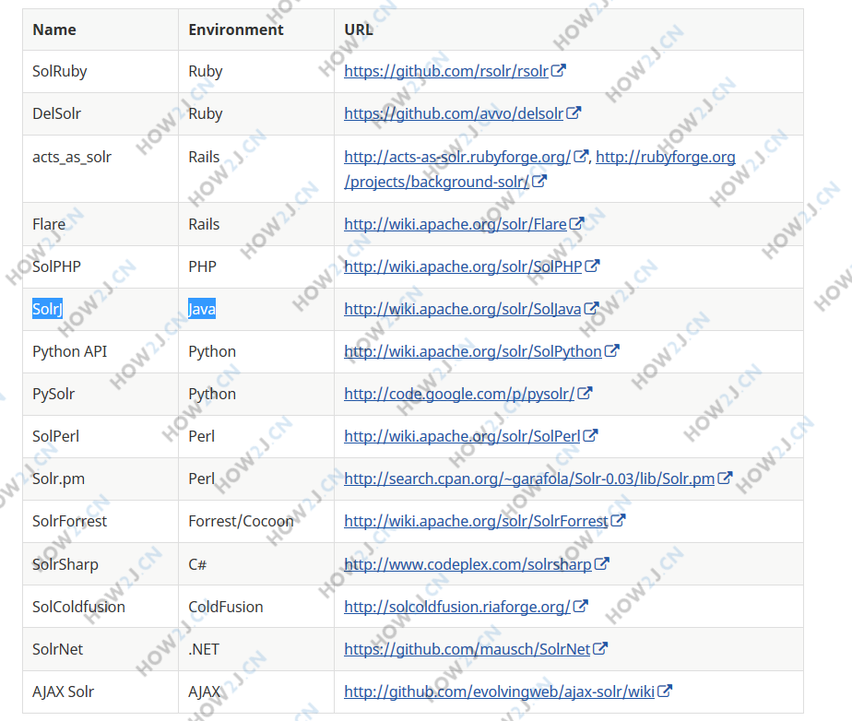This screenshot has height=721, width=852.
Task: Open the wiki.apache.org/solr/SolJava link
Action: [462, 309]
